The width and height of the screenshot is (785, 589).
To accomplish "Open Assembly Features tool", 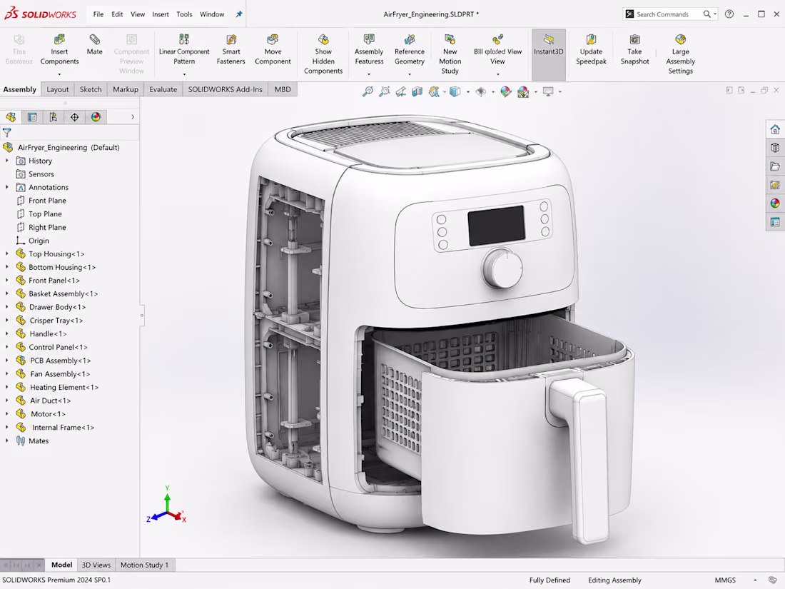I will (x=369, y=49).
